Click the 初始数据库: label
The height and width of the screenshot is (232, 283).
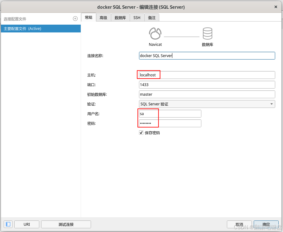tap(97, 94)
